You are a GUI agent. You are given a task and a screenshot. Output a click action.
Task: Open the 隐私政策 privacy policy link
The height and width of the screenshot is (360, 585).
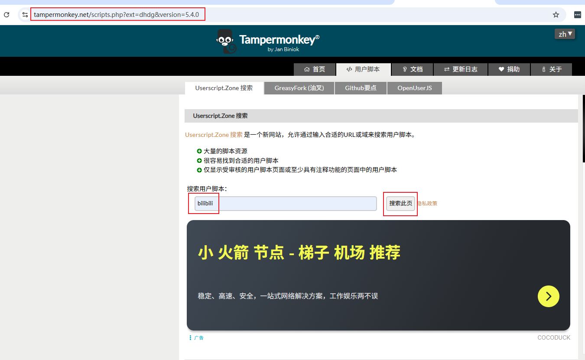point(427,204)
